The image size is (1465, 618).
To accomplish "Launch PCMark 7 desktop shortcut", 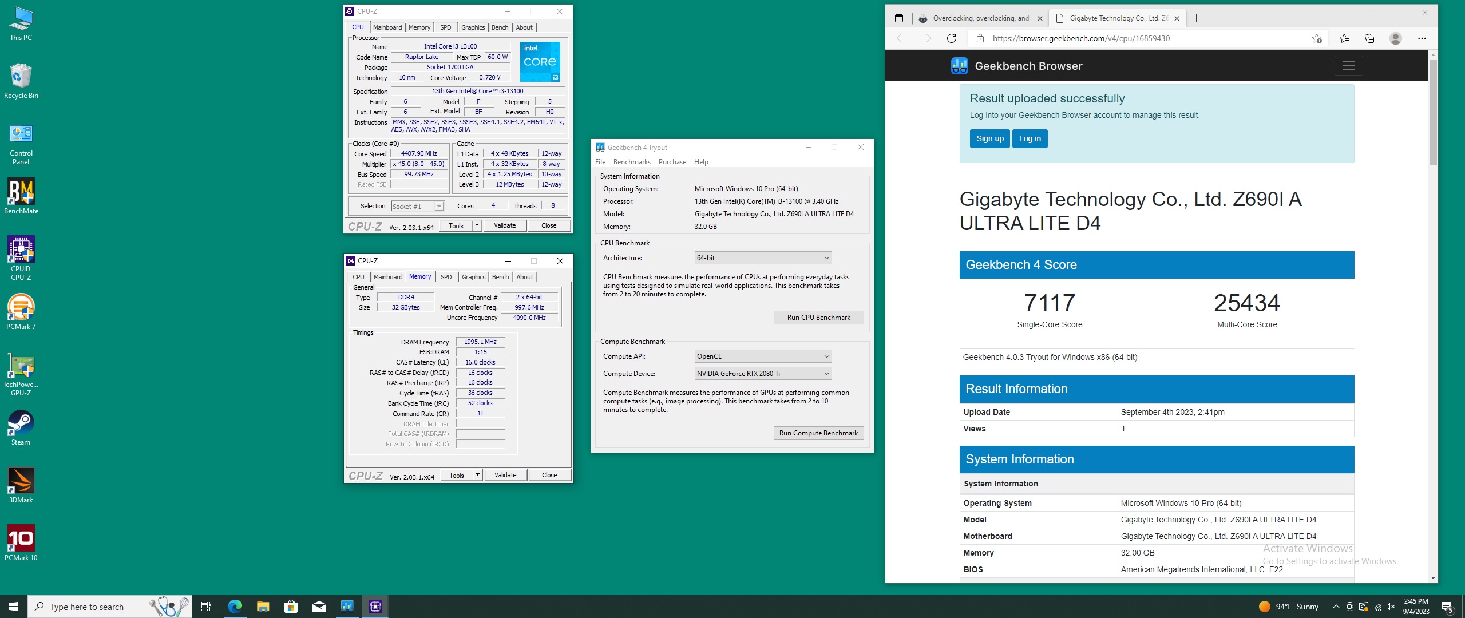I will (21, 312).
